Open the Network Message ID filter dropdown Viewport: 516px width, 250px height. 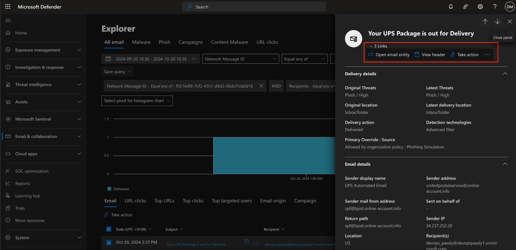240,59
